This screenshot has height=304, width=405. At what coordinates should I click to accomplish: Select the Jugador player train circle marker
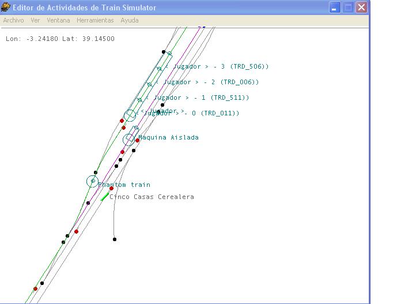[x=130, y=115]
